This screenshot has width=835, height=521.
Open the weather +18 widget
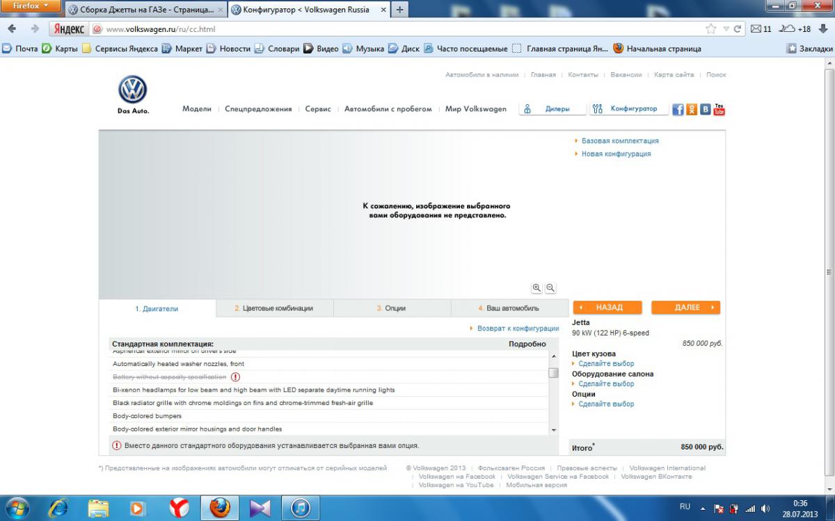(x=795, y=29)
